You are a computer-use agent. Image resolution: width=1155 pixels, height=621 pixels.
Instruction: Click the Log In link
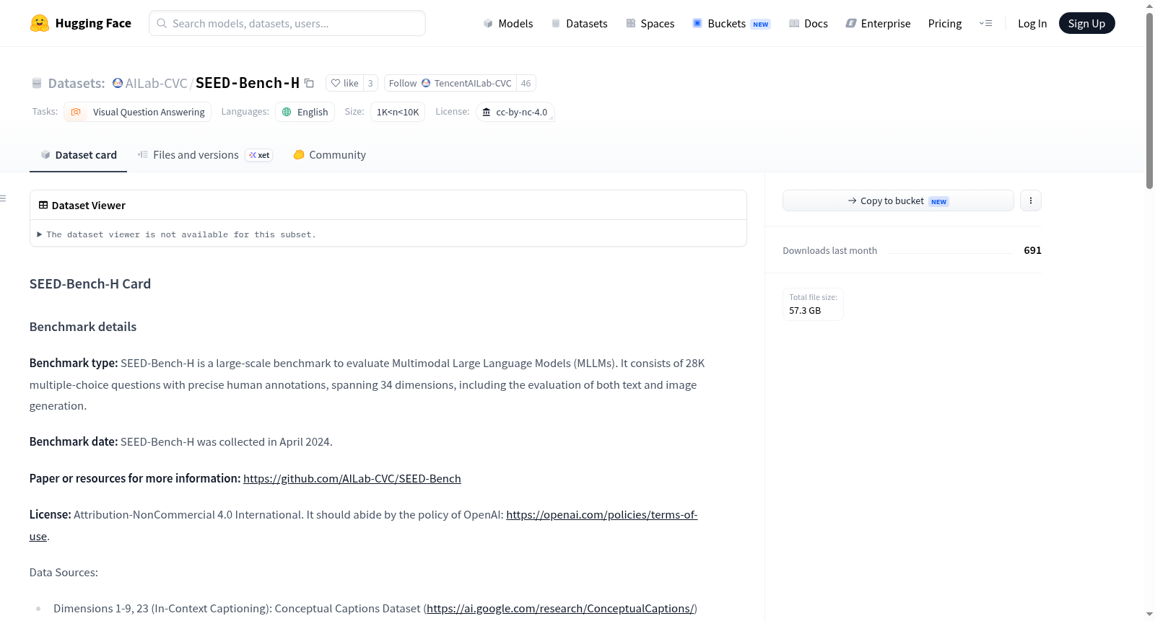(x=1032, y=23)
